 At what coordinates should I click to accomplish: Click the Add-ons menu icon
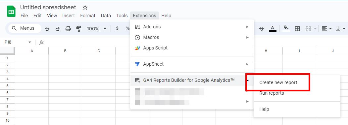137,27
